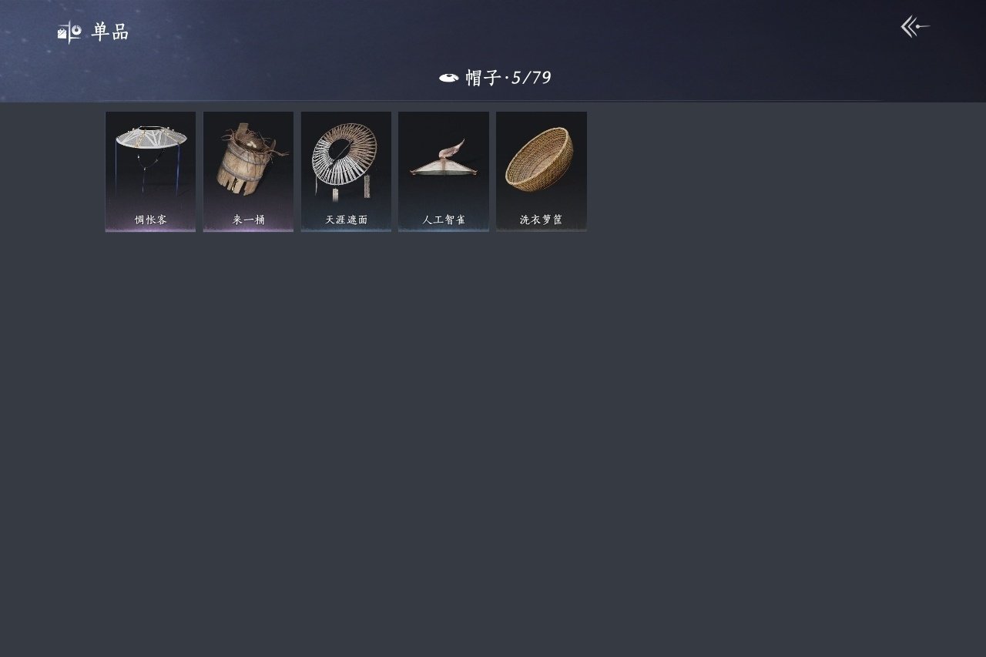Go back using the top-right arrow

click(x=915, y=27)
